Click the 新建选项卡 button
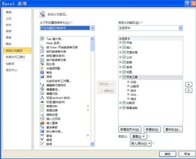The image size is (196, 159). point(130,129)
